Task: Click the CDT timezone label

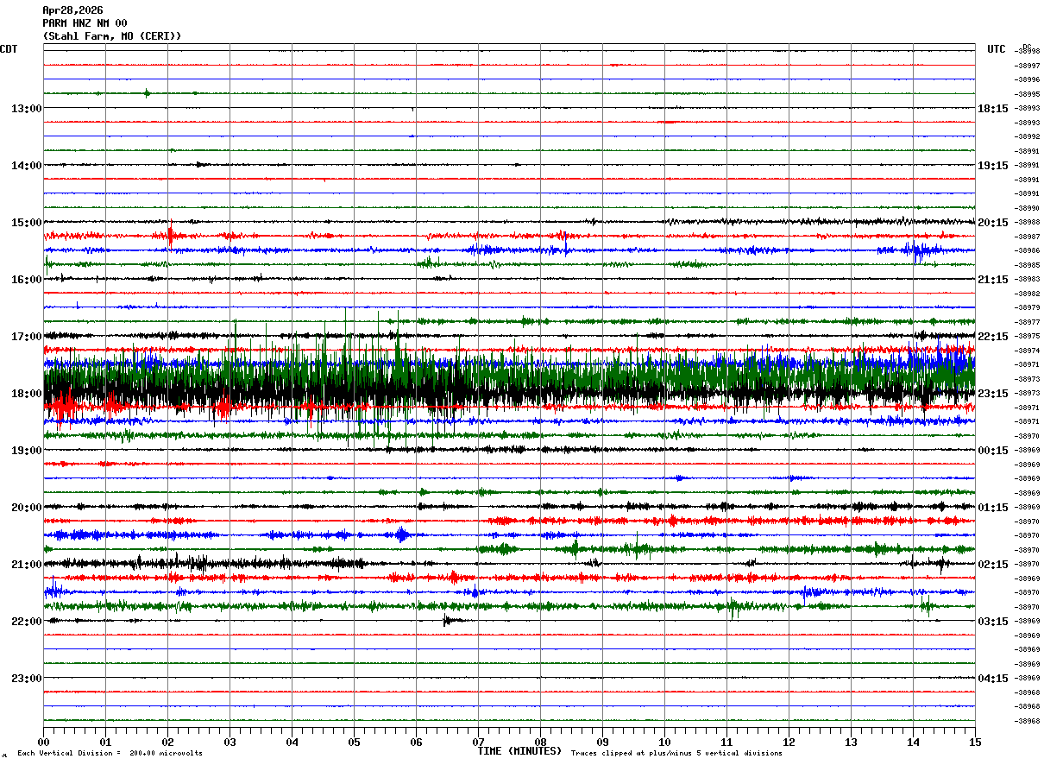Action: click(9, 49)
